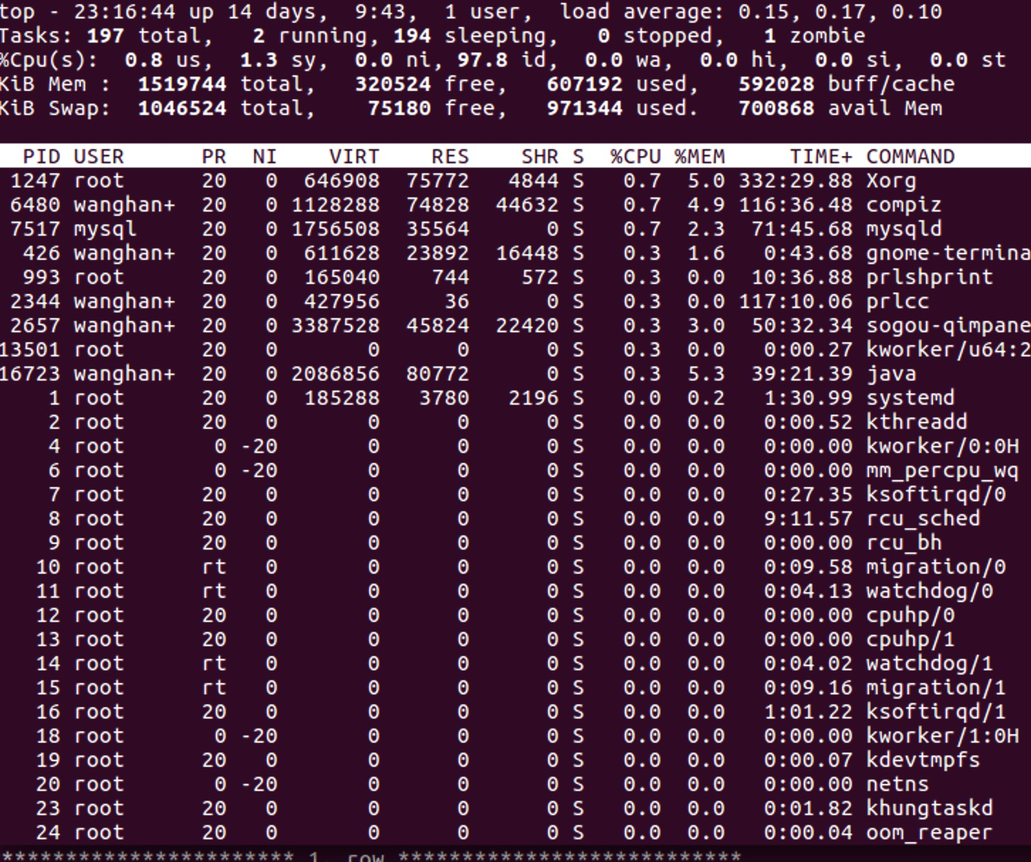The image size is (1031, 862).
Task: Select the top time 23:16:44
Action: pos(124,11)
